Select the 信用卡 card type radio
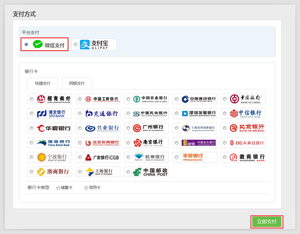This screenshot has height=234, width=300. 86,188
